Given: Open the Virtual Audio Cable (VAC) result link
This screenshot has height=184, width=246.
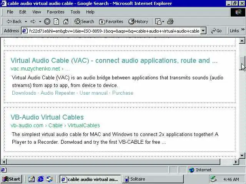Looking at the screenshot, I should 114,61.
